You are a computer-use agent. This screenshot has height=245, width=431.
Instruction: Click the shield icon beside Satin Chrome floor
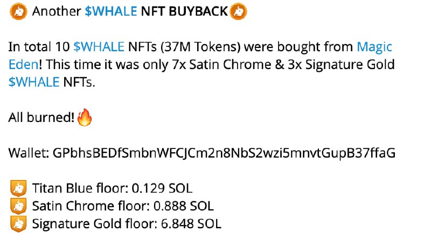click(19, 206)
